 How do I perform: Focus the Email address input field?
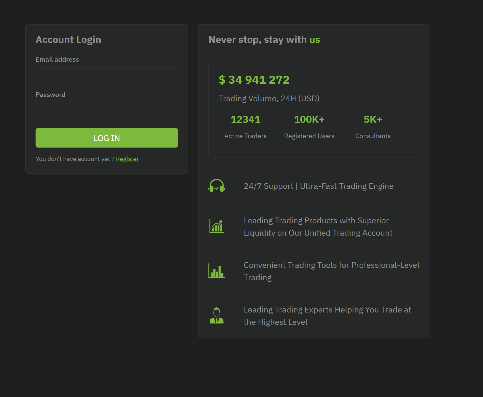click(107, 75)
